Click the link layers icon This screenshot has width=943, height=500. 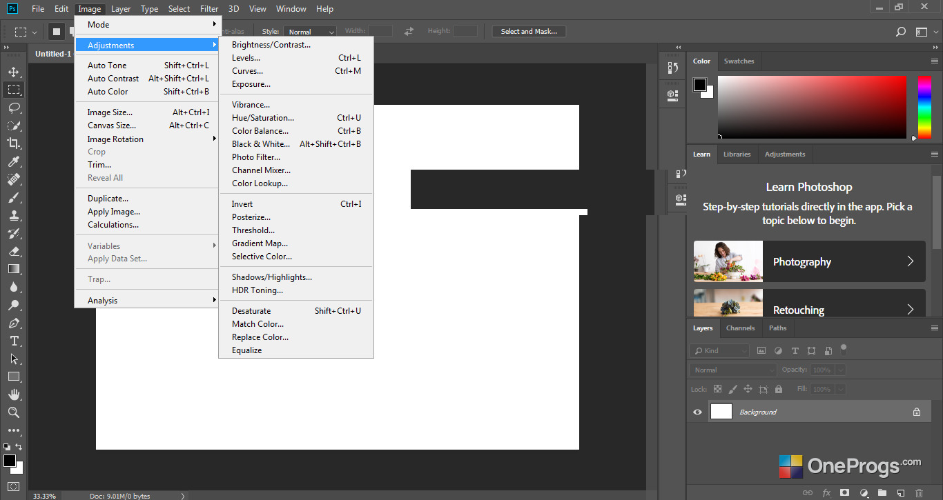(808, 493)
